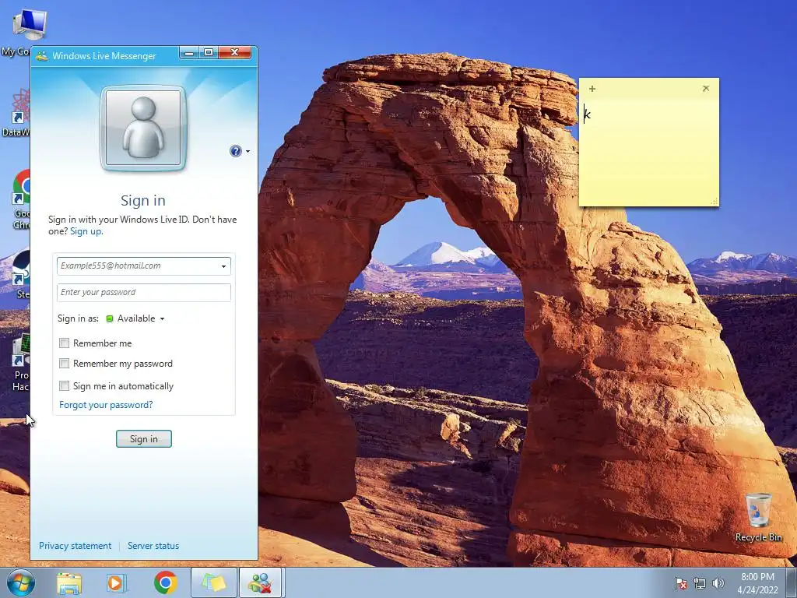This screenshot has height=598, width=797.
Task: Minimize the Windows Live Messenger window
Action: 189,53
